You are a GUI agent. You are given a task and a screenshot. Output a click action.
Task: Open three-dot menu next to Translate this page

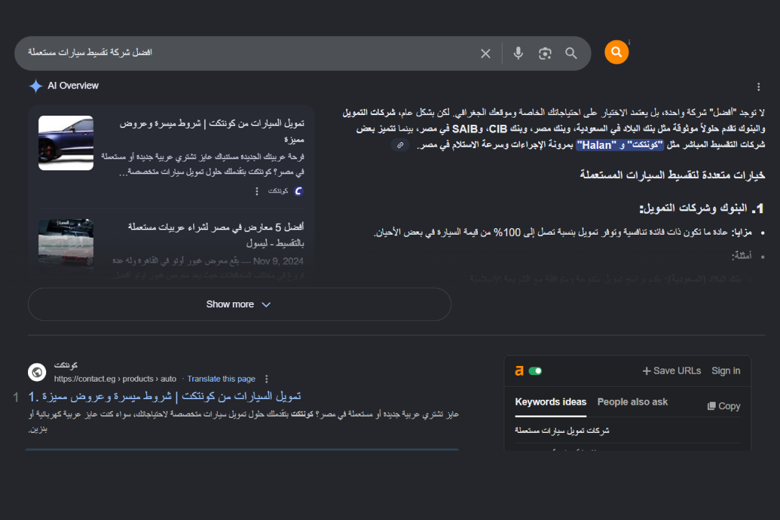266,379
